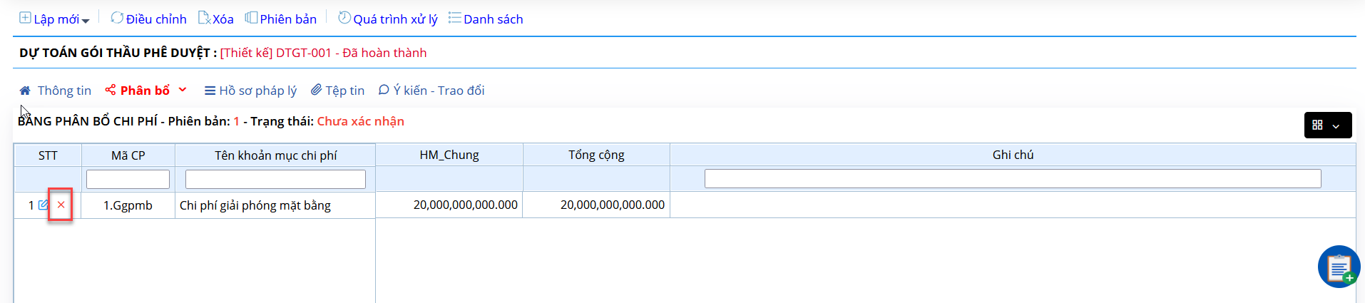Go to Danh sách list
Image resolution: width=1365 pixels, height=303 pixels.
pos(486,19)
